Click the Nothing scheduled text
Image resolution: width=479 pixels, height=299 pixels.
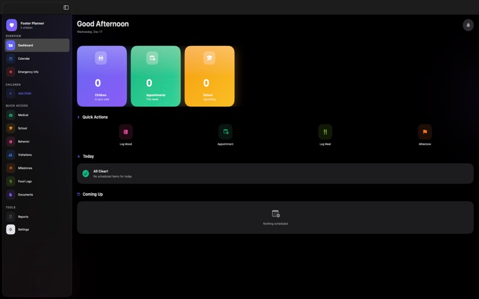pos(275,224)
